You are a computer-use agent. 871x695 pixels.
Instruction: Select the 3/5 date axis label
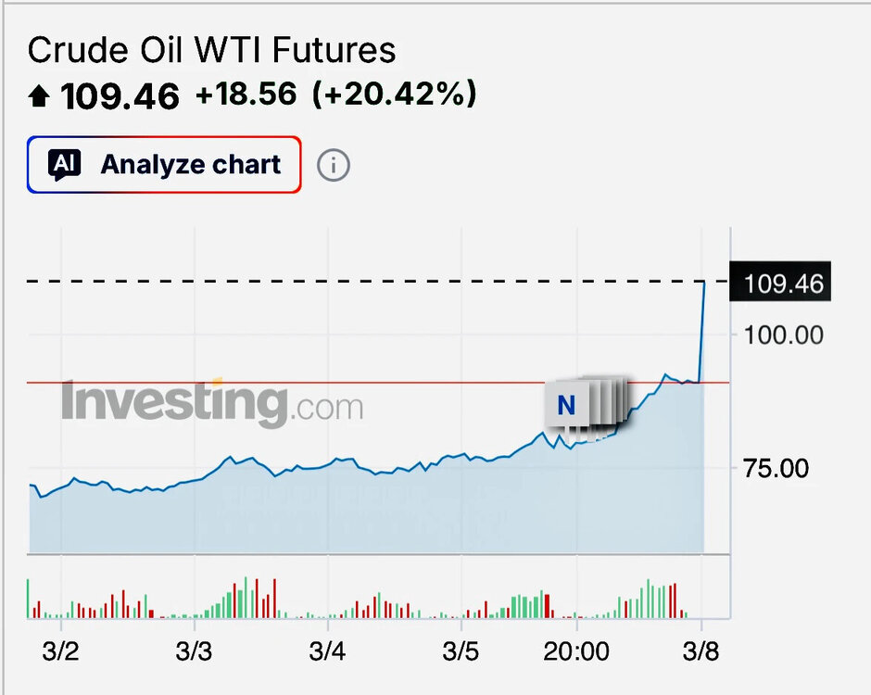click(461, 651)
